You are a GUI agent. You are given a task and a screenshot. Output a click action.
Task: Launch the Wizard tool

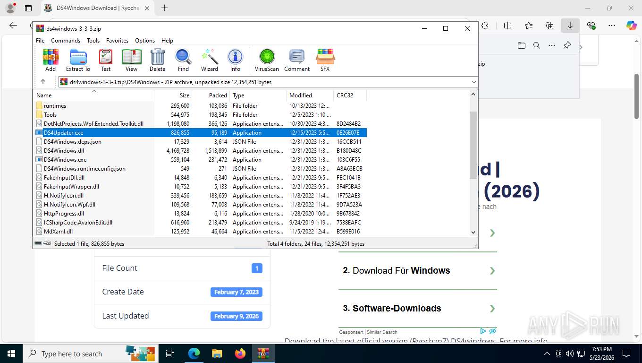coord(210,60)
